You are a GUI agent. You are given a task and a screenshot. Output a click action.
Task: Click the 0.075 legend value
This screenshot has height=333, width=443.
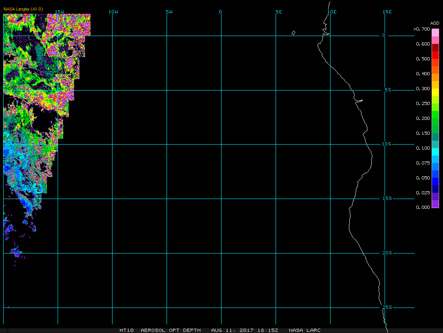423,163
